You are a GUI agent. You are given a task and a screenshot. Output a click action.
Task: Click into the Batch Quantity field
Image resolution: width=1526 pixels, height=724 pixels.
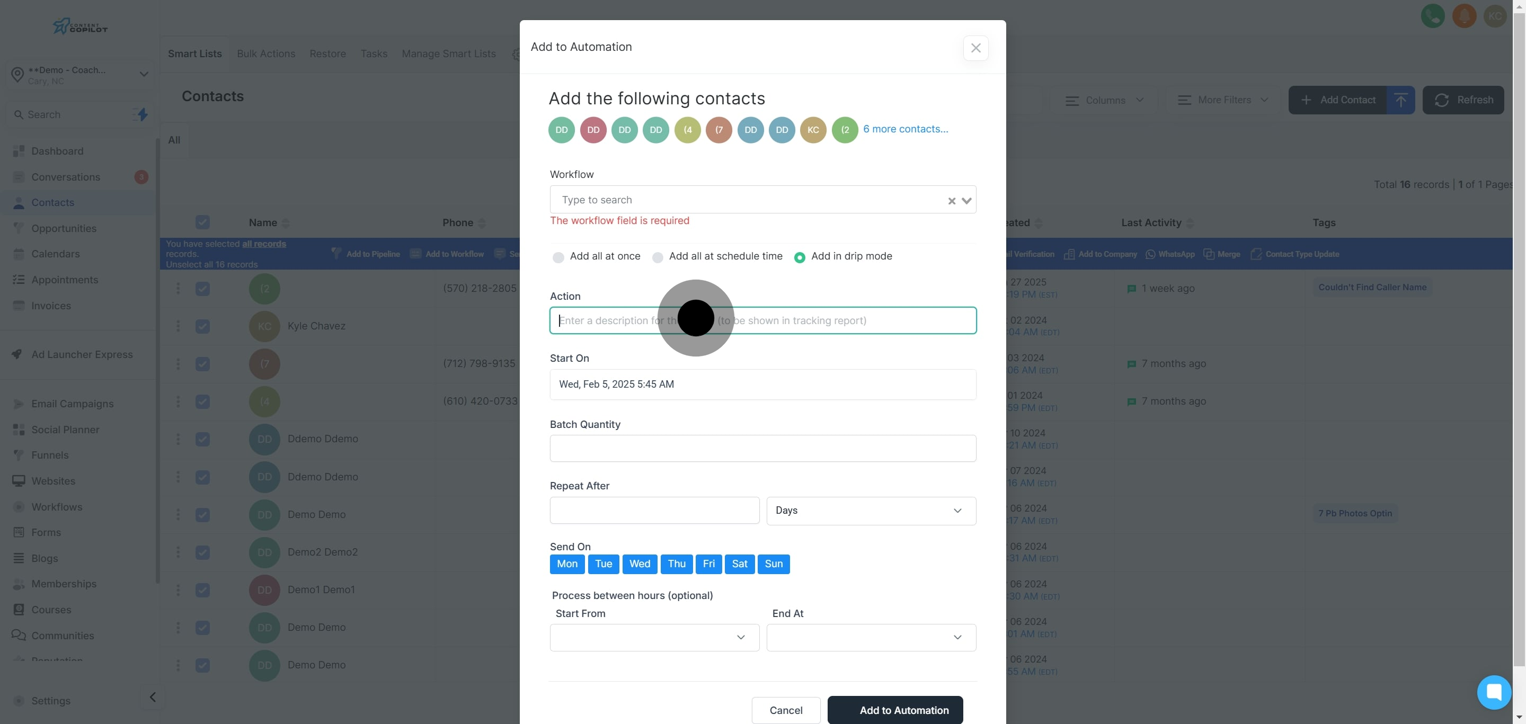[x=762, y=448]
